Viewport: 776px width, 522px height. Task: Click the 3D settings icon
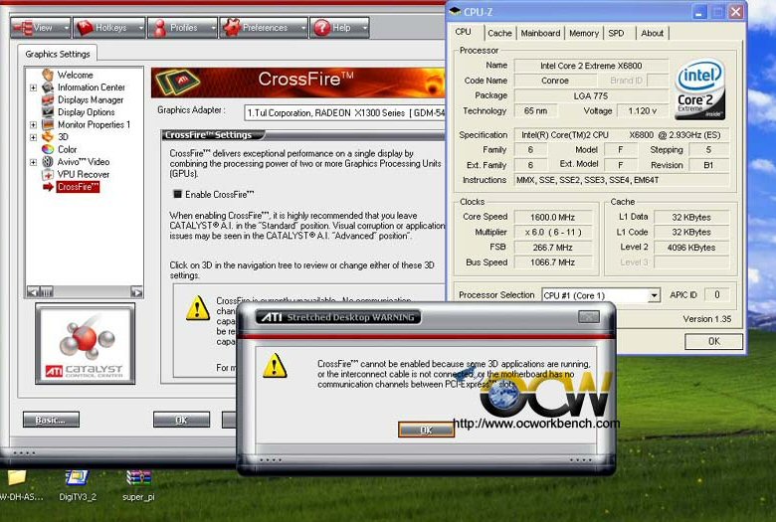coord(48,136)
